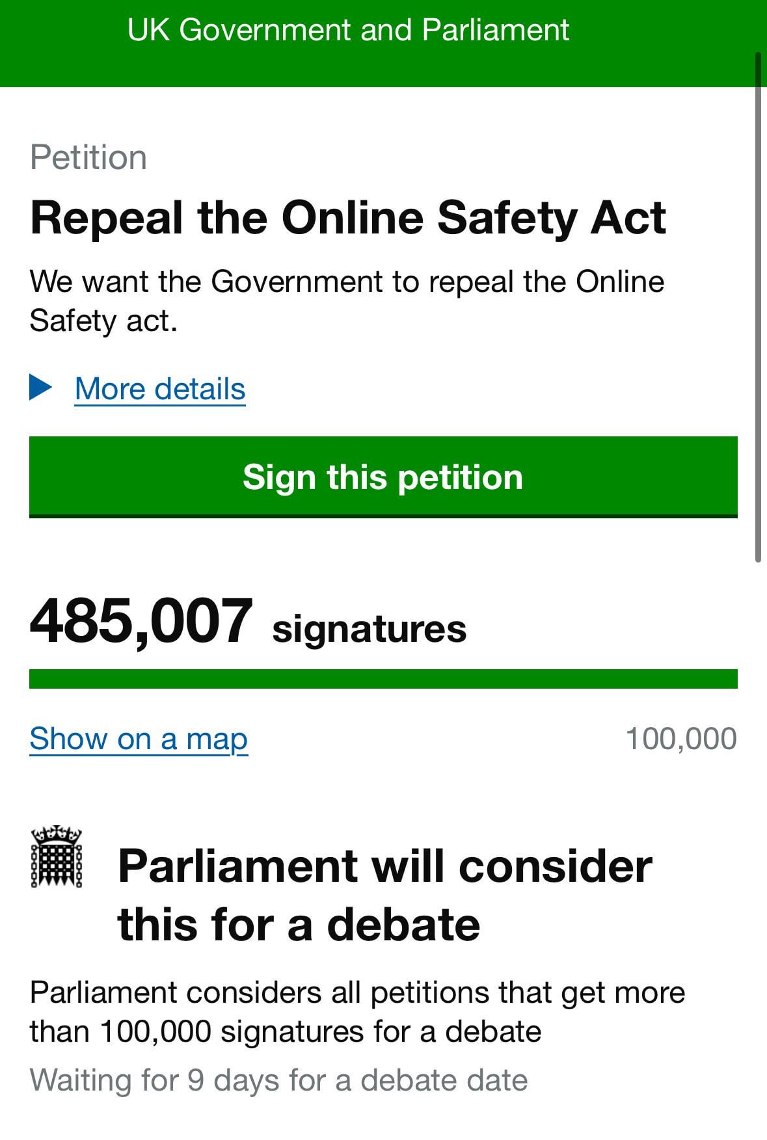
Task: Click the grey Petition label
Action: click(88, 157)
